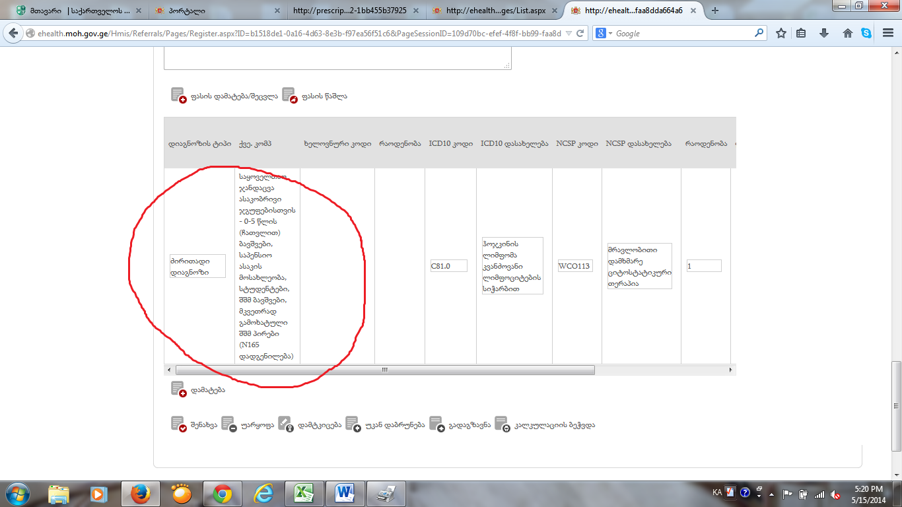Expand the URL history dropdown arrow
Viewport: 902px width, 507px height.
(x=569, y=34)
